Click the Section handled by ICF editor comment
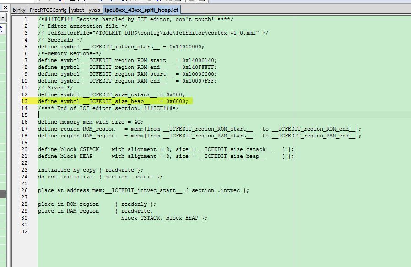Screen dimensions: 411x267 135,19
